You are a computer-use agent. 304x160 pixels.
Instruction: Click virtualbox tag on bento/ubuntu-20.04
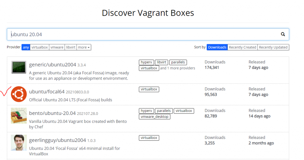(x=184, y=111)
